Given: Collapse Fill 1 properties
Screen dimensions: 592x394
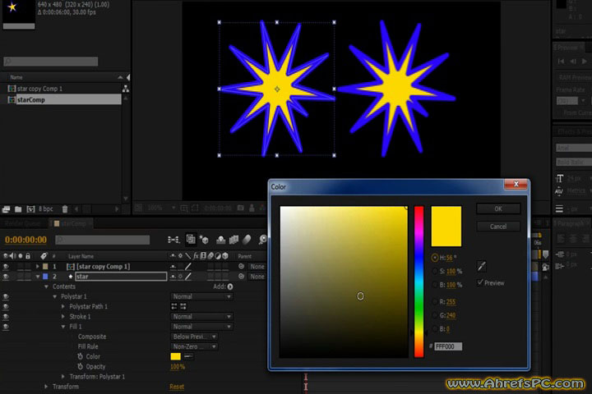Looking at the screenshot, I should point(63,327).
